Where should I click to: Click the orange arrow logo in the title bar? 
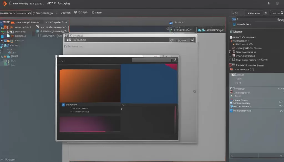pyautogui.click(x=4, y=4)
